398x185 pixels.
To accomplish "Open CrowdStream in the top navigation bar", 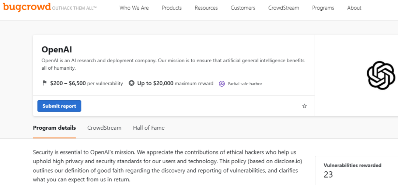I will 284,8.
